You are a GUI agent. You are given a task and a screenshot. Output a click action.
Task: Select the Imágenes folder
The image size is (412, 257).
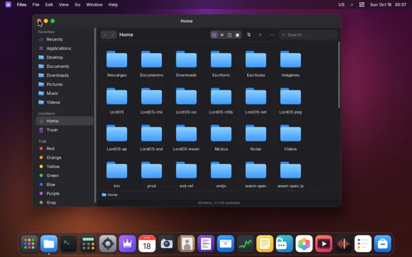[290, 64]
